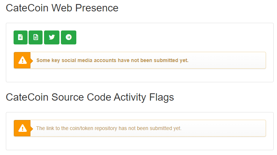Select the 'link to the coin/token repository' message
This screenshot has height=155, width=277.
109,128
